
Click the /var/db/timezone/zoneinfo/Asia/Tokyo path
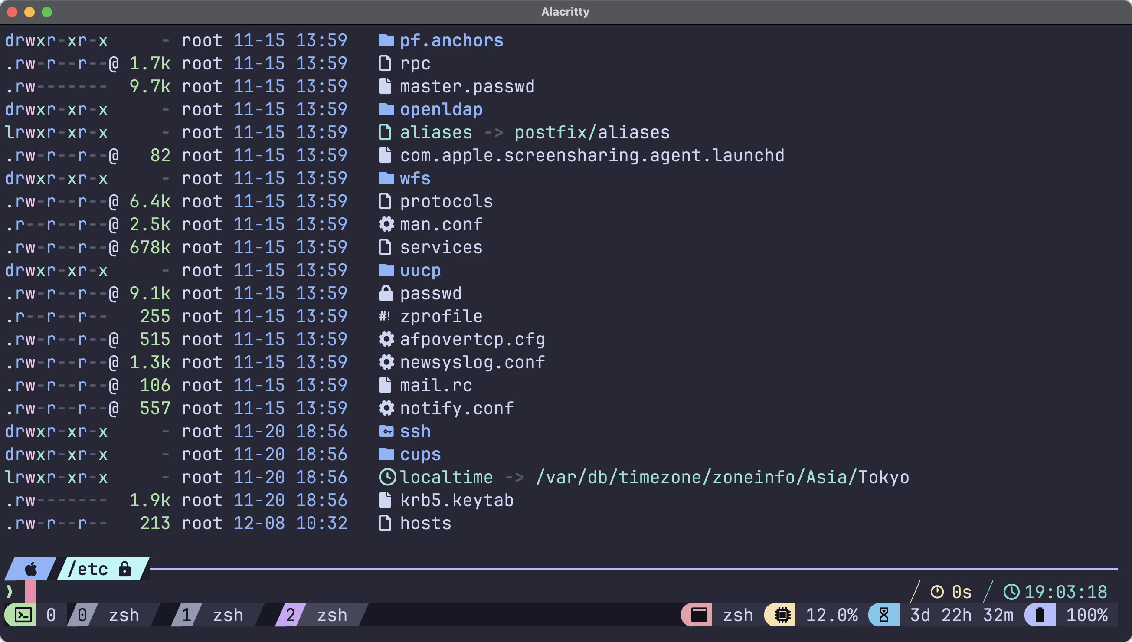[x=722, y=477]
